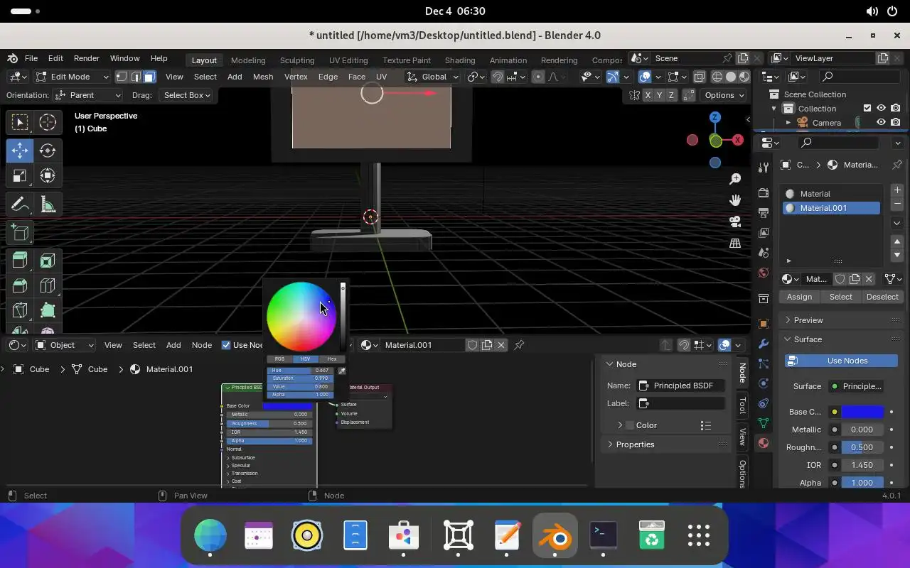Screen dimensions: 910x568
Task: Open the Tool properties tab (wrench-screwdriver)
Action: (x=764, y=168)
